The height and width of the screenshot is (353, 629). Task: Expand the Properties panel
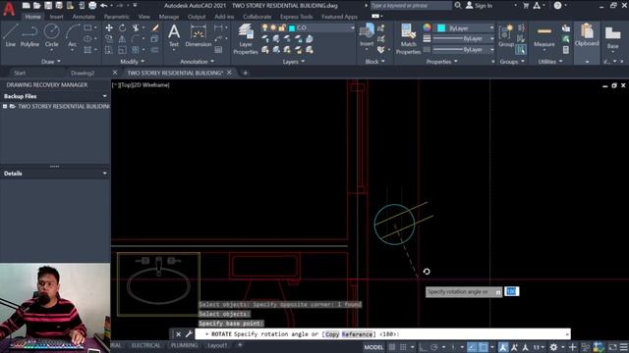pos(441,62)
